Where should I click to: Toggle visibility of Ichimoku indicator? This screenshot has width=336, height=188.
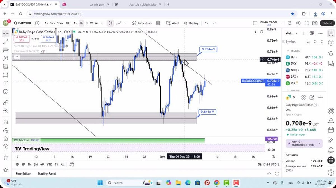click(43, 51)
